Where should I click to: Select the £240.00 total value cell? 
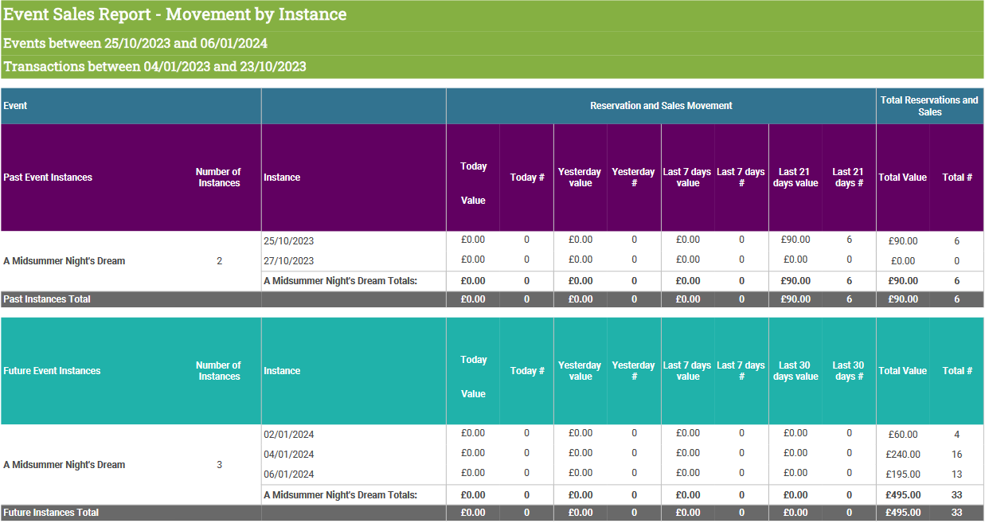click(902, 455)
